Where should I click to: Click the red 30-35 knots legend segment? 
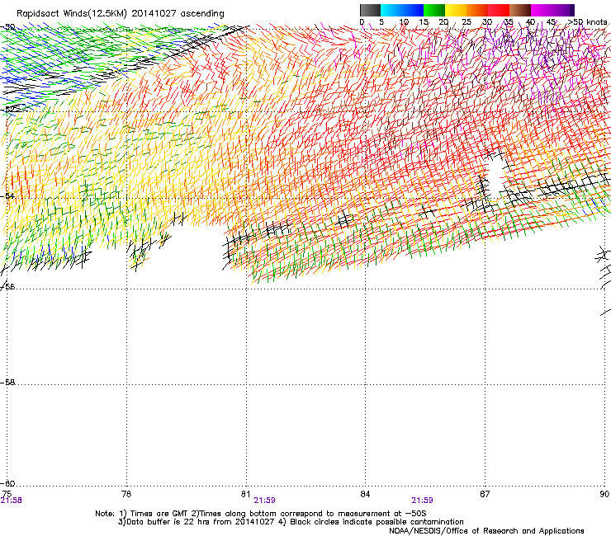(499, 10)
